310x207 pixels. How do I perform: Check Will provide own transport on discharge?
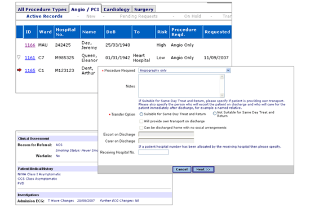click(x=141, y=121)
